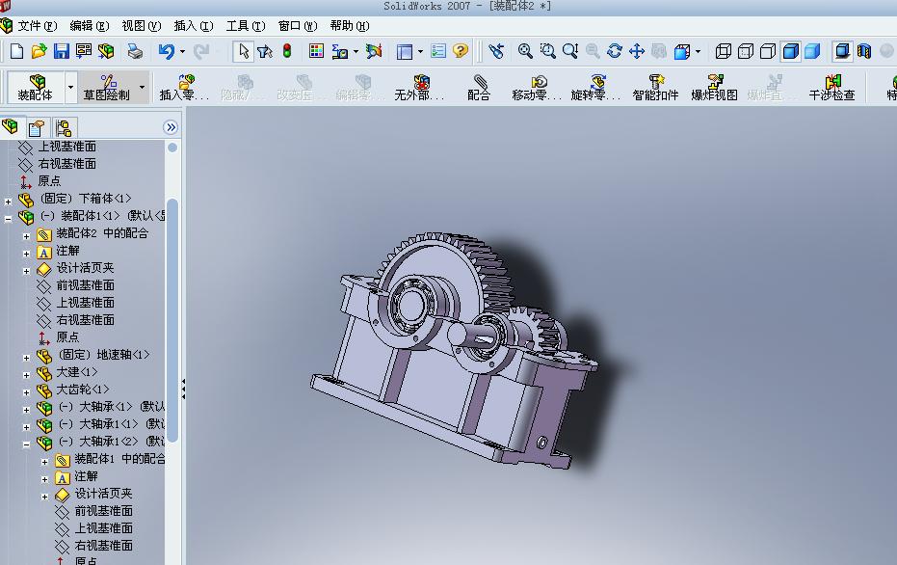Select Shaded display without edges
Screen dimensions: 897x565
(x=812, y=51)
